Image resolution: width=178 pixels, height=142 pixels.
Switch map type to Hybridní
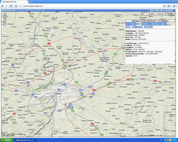(161, 14)
